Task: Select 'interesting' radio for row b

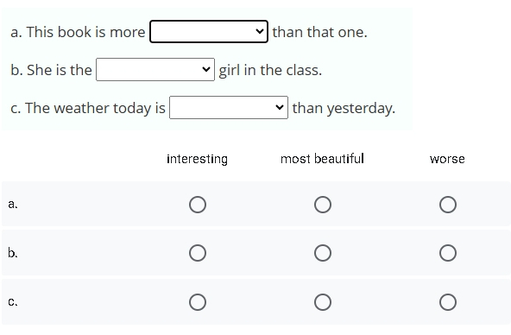Action: [198, 253]
